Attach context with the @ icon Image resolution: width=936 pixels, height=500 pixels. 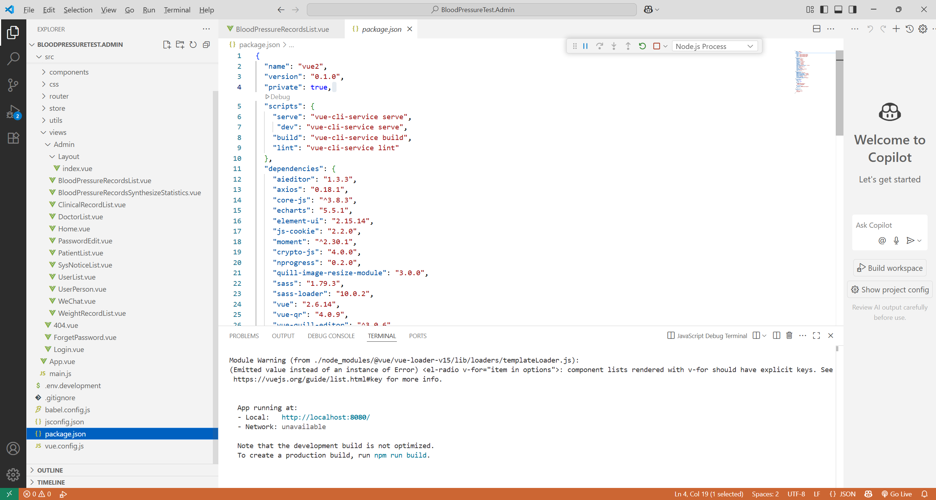[882, 240]
